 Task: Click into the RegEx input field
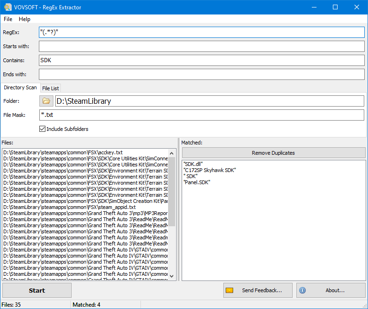click(202, 32)
